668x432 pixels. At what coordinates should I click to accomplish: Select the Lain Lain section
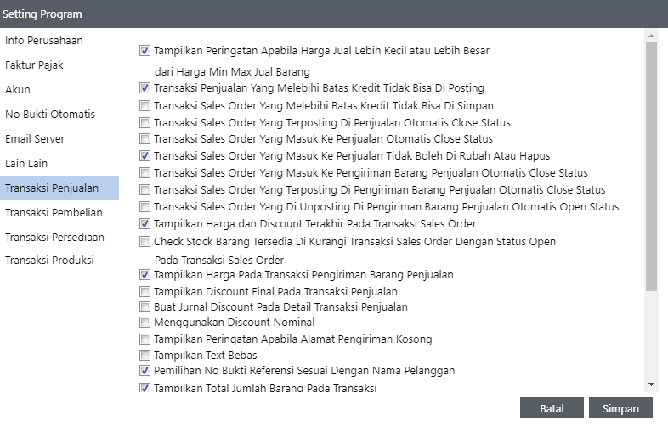(27, 163)
